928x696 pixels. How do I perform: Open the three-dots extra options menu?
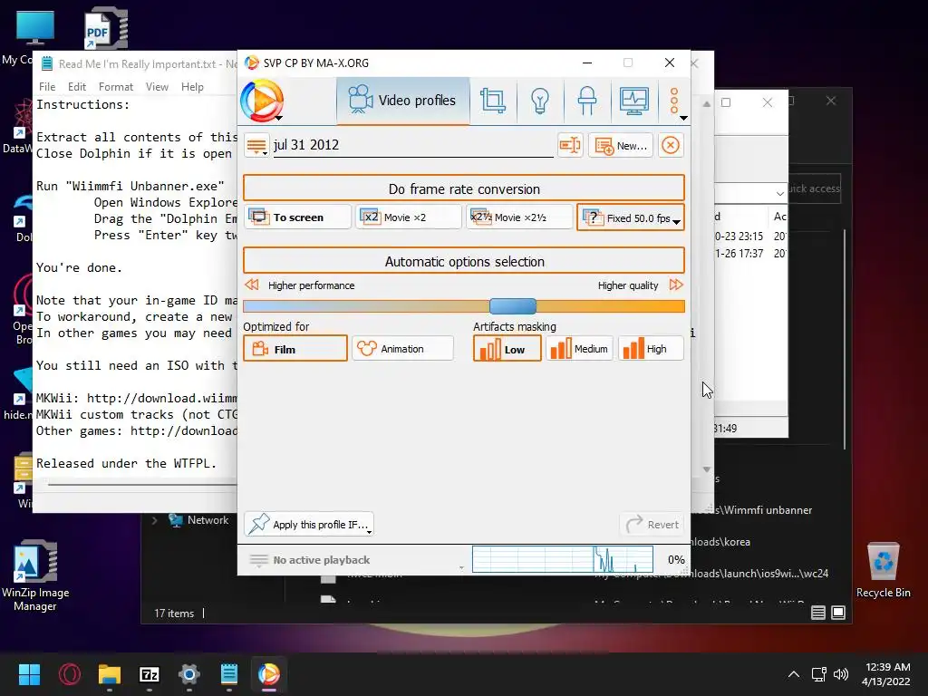pos(674,101)
